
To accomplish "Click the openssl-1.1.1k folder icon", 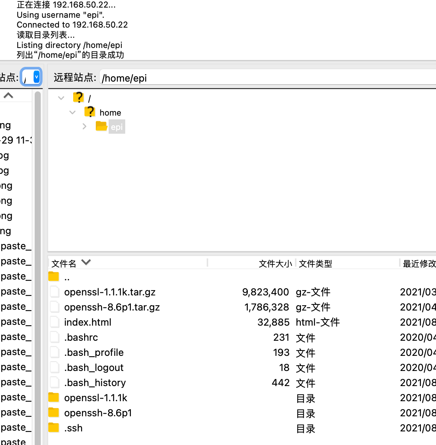I will pyautogui.click(x=54, y=397).
